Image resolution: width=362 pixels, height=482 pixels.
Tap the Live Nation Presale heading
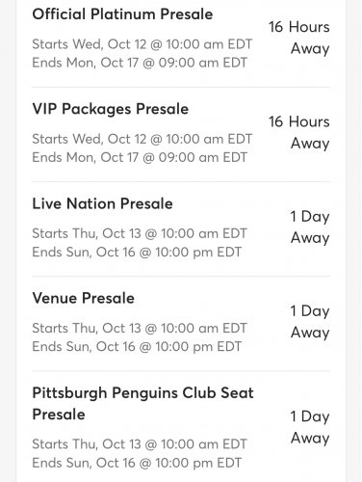coord(103,203)
